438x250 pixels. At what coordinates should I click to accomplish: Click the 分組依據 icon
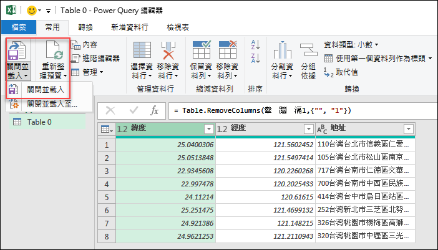[x=308, y=50]
